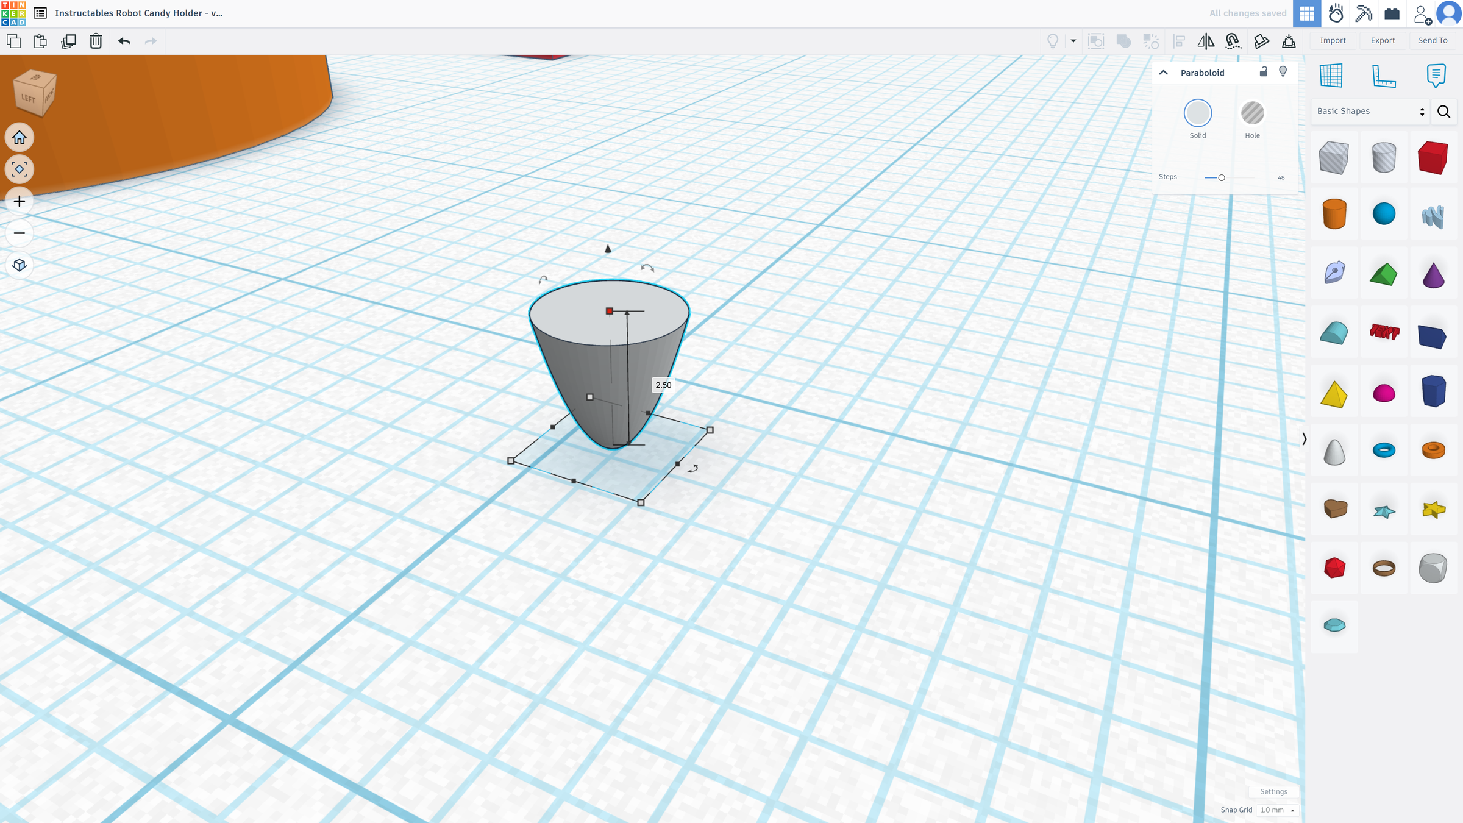Viewport: 1463px width, 823px height.
Task: Set the shape to Hole
Action: 1252,113
